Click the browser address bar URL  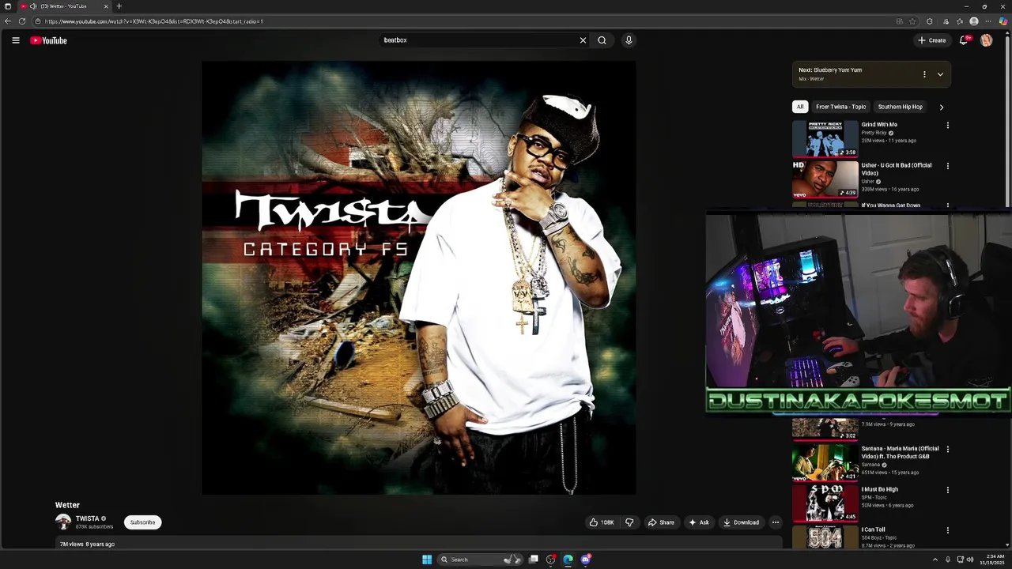pyautogui.click(x=154, y=21)
